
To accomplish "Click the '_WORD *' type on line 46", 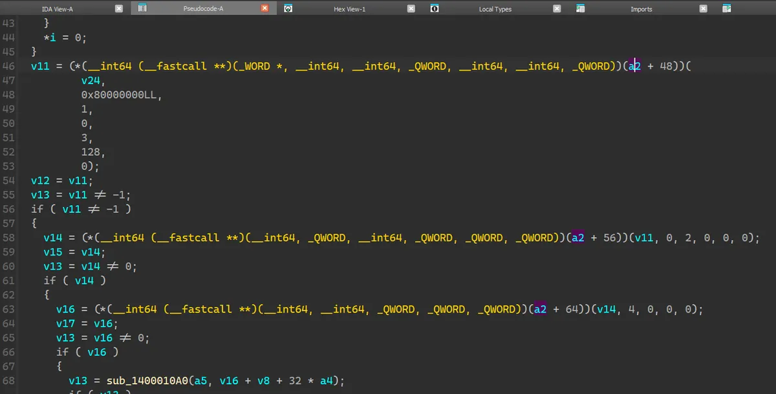I will coord(262,67).
